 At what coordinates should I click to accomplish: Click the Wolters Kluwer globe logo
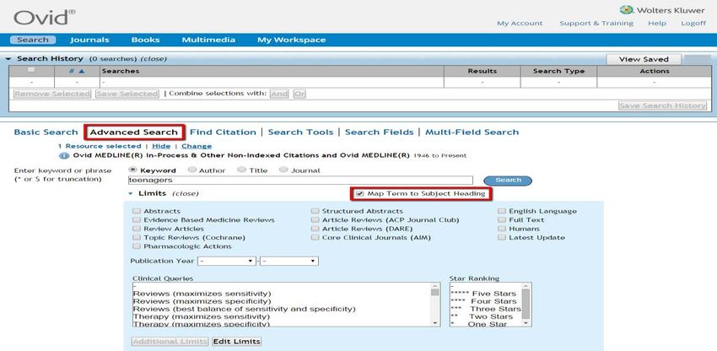627,10
